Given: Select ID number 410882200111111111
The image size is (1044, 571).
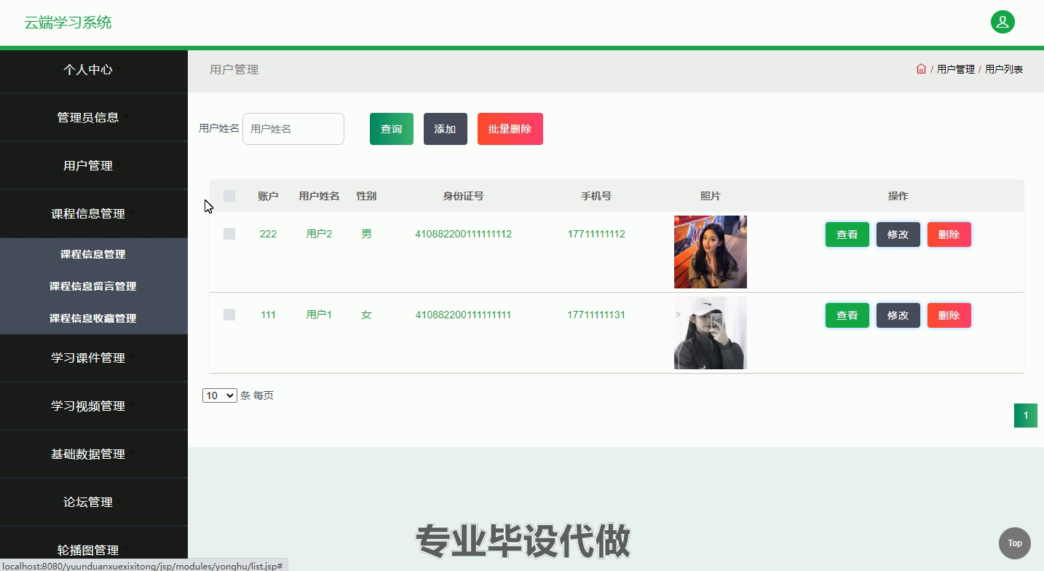Looking at the screenshot, I should [x=463, y=315].
